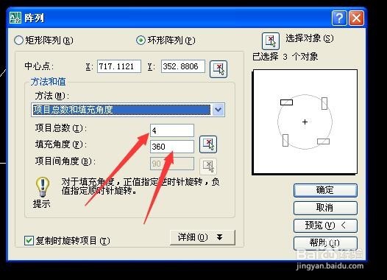Image resolution: width=387 pixels, height=280 pixels.
Task: Click disabled pick button for angle between items
Action: click(208, 166)
